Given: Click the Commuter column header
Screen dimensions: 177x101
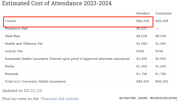Looking at the screenshot, I should point(163,13).
